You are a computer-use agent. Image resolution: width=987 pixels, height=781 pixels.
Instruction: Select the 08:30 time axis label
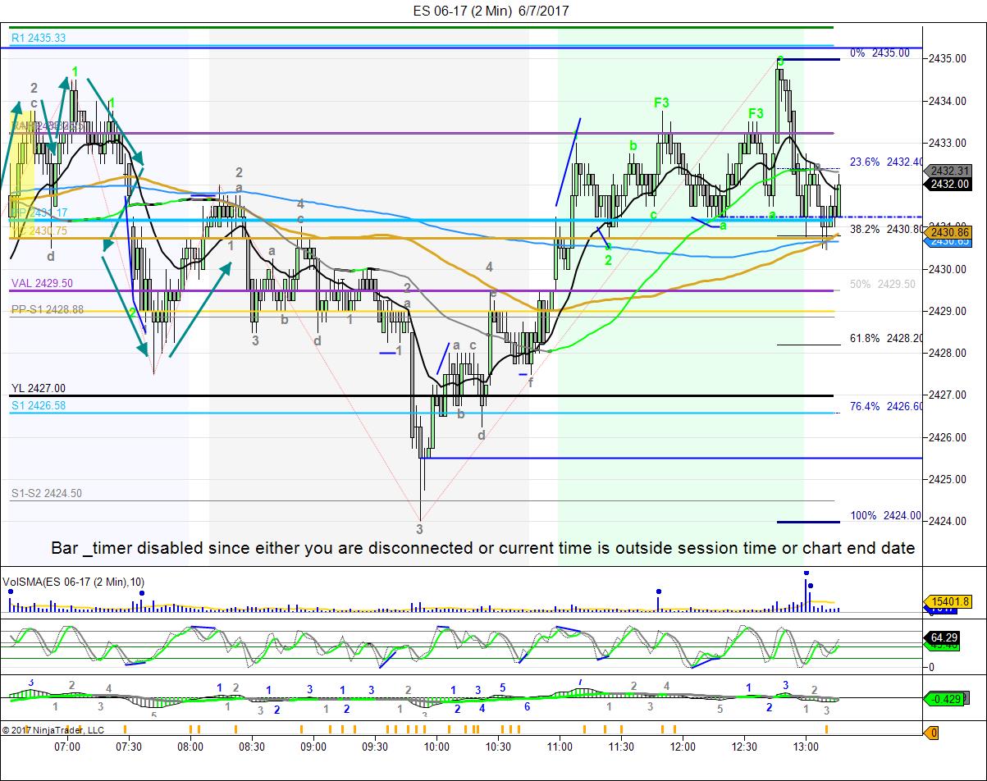click(252, 746)
